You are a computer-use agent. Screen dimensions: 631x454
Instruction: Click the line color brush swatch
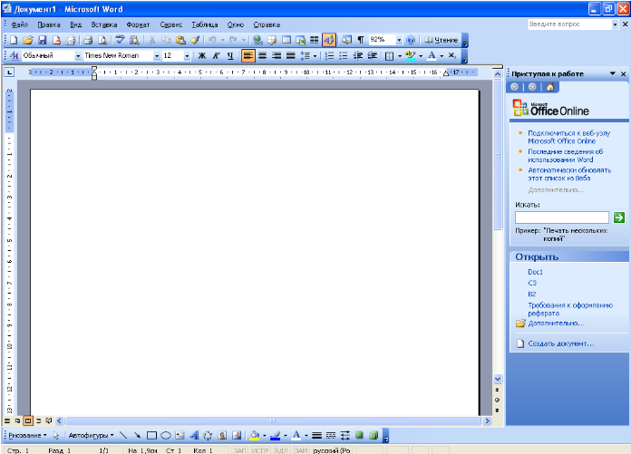pos(276,435)
